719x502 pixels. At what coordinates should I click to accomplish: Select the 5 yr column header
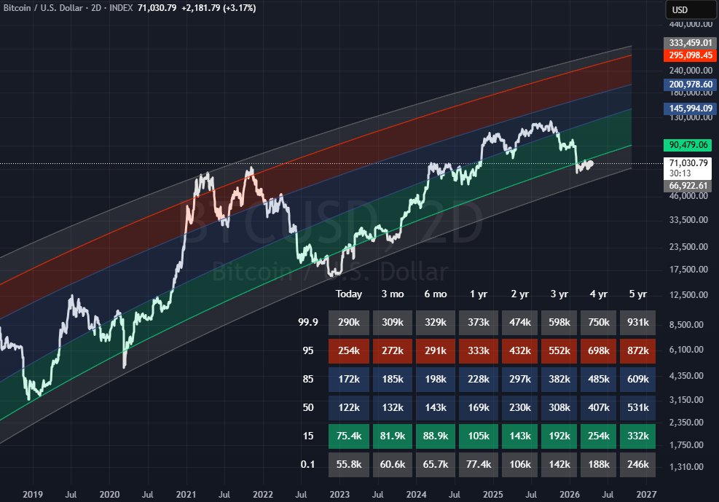[x=638, y=294]
